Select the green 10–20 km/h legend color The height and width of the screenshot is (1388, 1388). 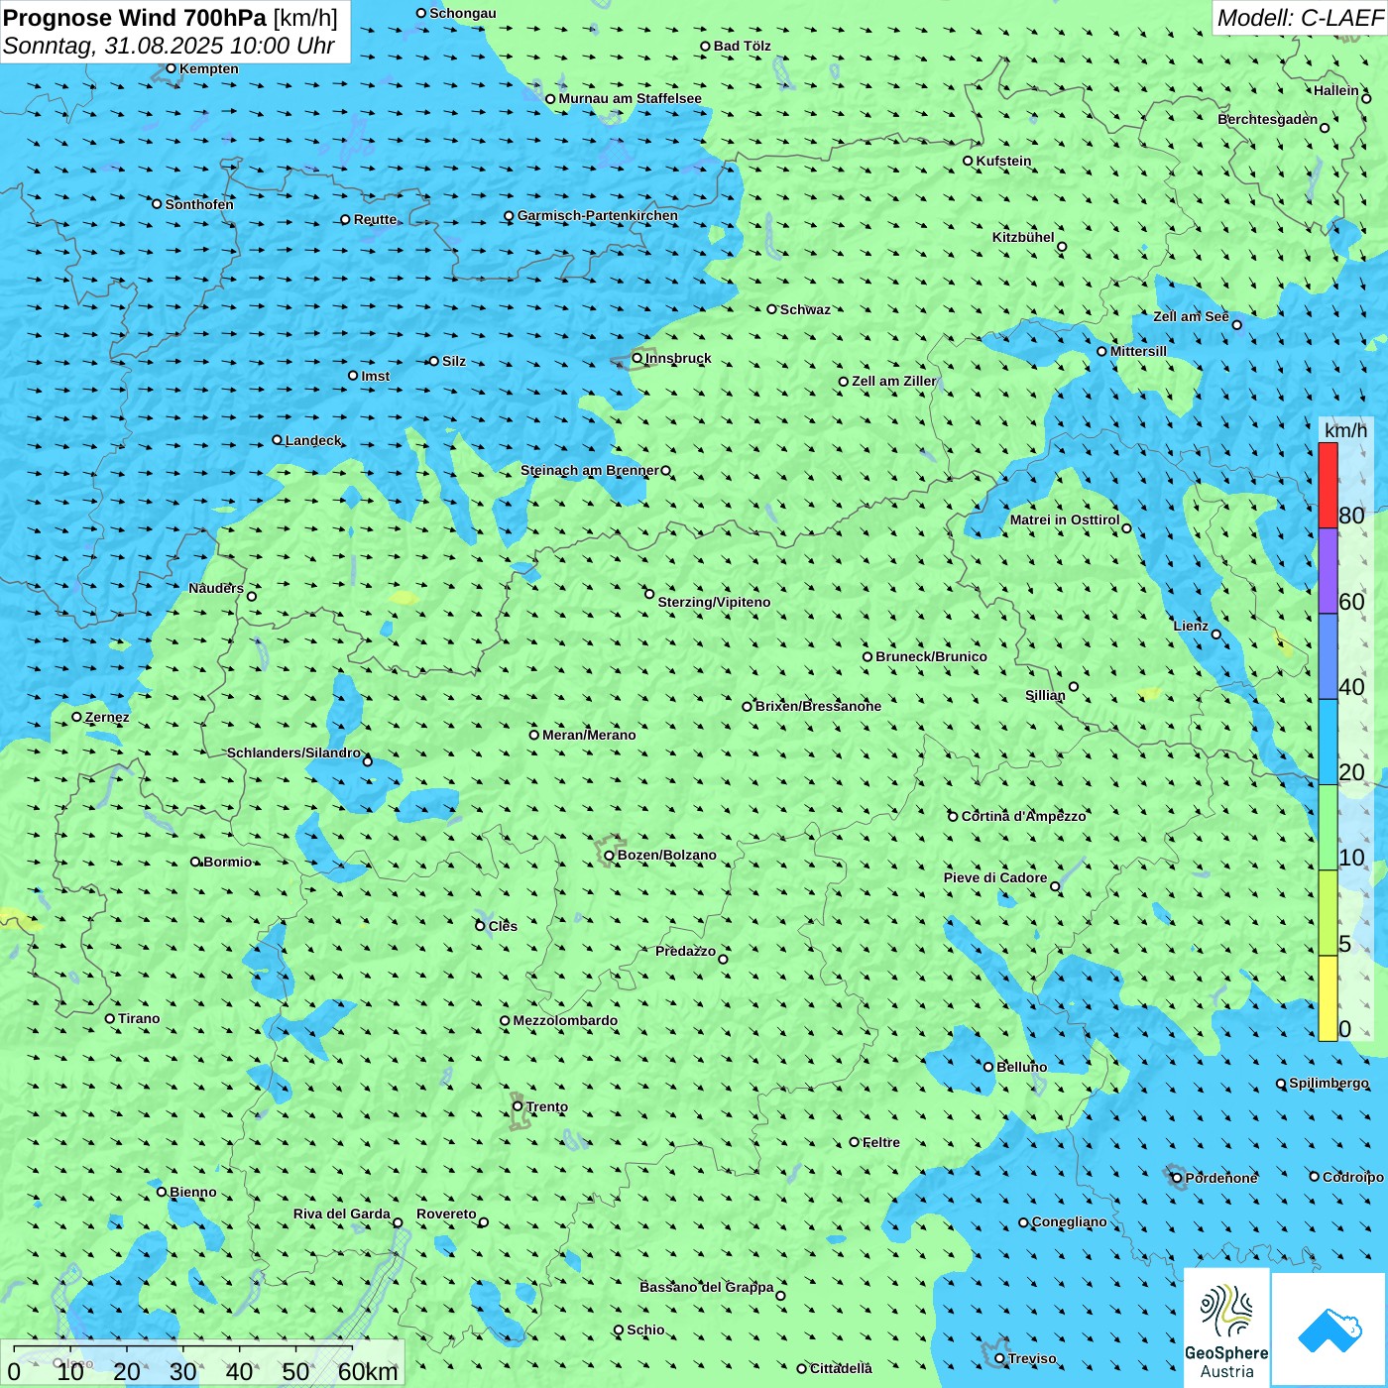[x=1328, y=828]
